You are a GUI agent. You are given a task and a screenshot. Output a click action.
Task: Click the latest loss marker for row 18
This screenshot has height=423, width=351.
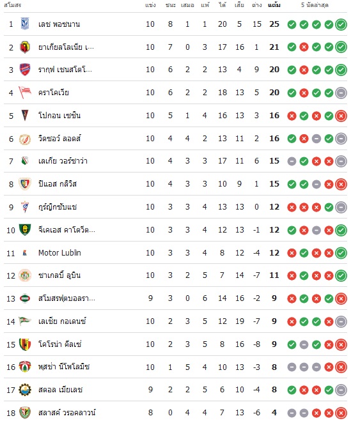[x=341, y=413]
